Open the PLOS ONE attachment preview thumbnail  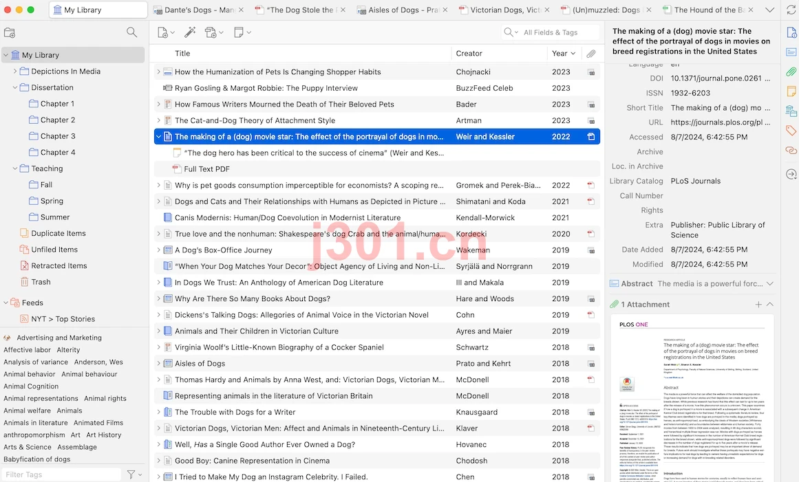coord(692,398)
